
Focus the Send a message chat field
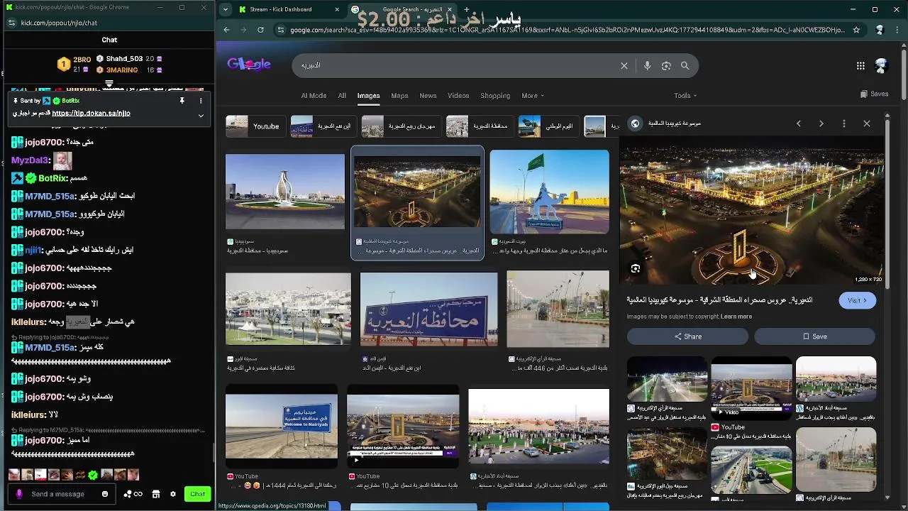tap(62, 494)
